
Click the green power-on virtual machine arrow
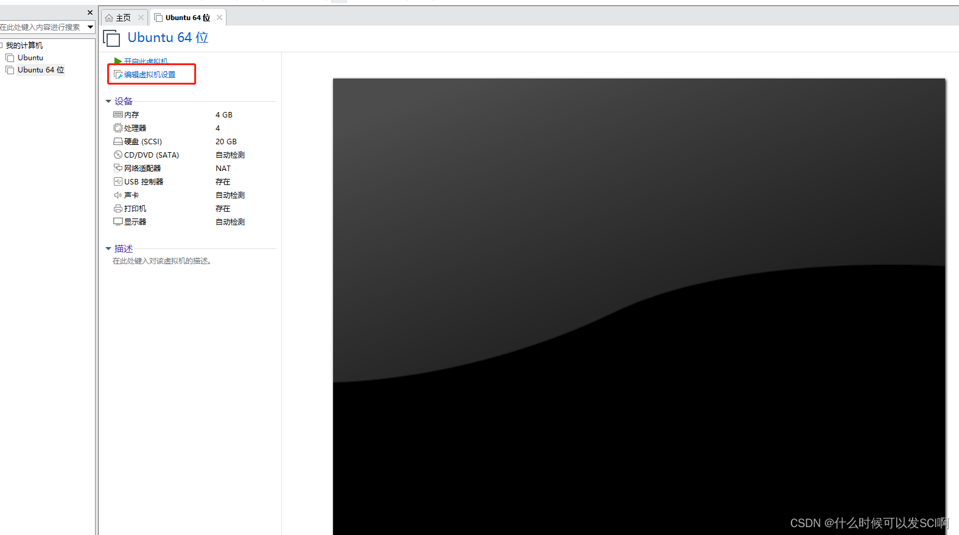pyautogui.click(x=118, y=61)
